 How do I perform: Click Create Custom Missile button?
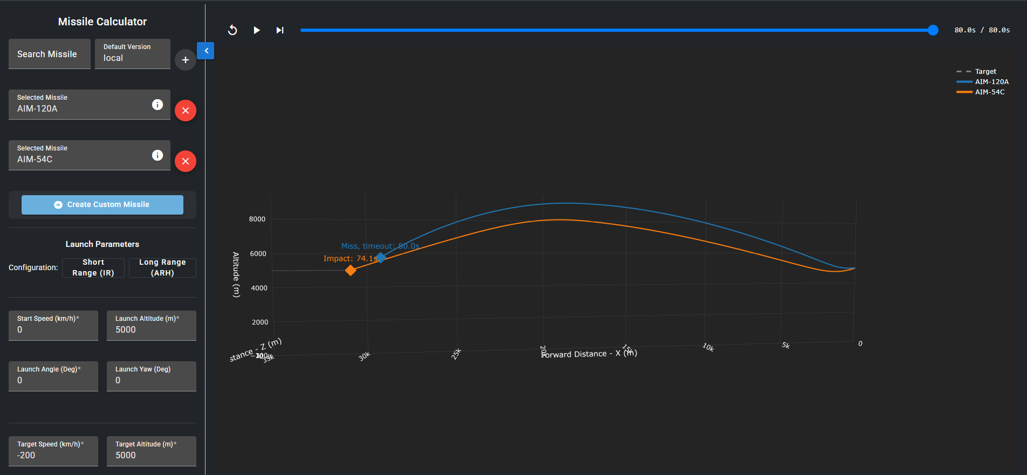102,205
